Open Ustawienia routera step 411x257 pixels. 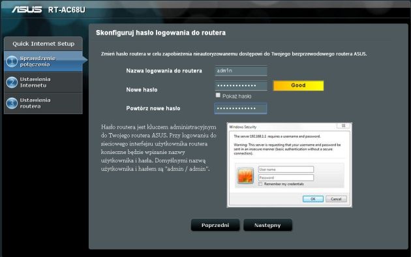(x=44, y=103)
